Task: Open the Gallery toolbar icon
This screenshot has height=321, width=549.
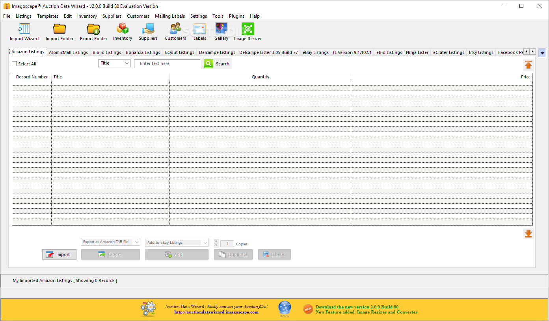Action: pos(221,32)
